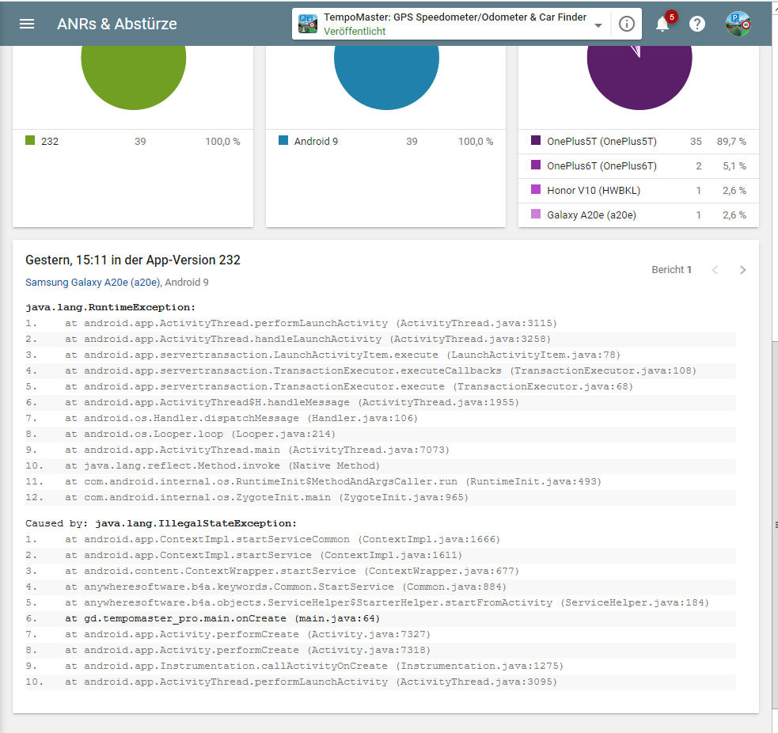Open the app info circle icon
Image resolution: width=778 pixels, height=733 pixels.
click(x=627, y=24)
